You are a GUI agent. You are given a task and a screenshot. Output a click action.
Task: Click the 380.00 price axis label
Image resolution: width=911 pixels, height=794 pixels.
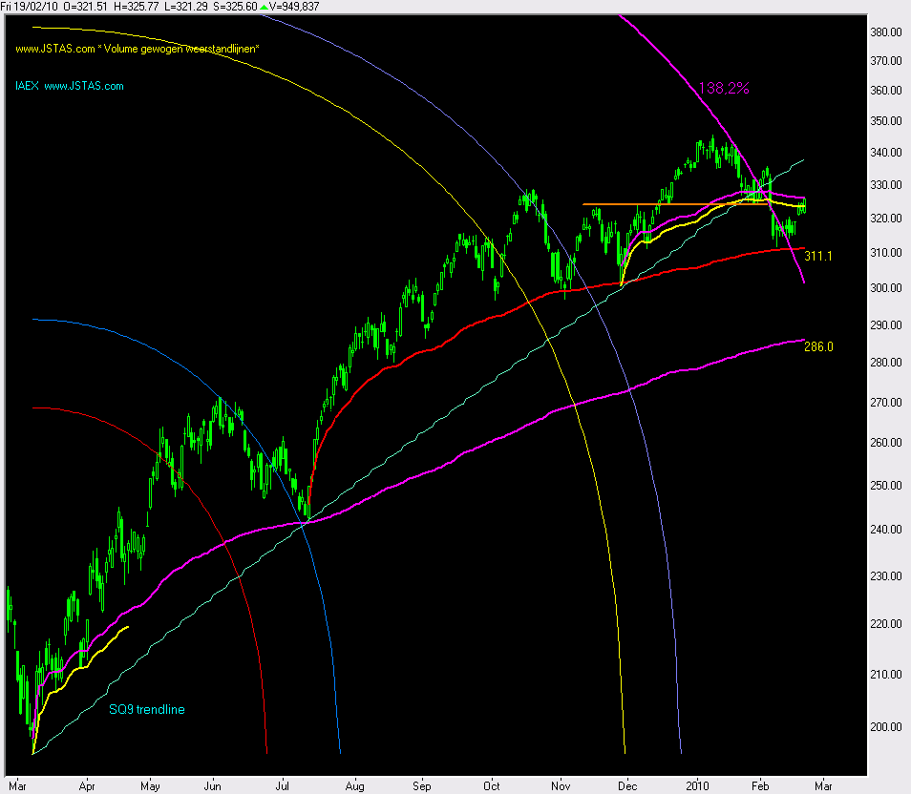(x=887, y=31)
